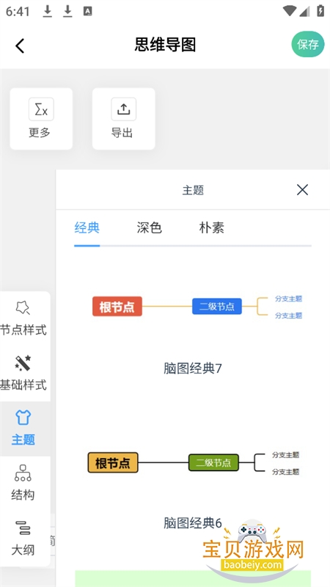
Task: Tap the 结构 sidebar label
Action: pyautogui.click(x=23, y=495)
